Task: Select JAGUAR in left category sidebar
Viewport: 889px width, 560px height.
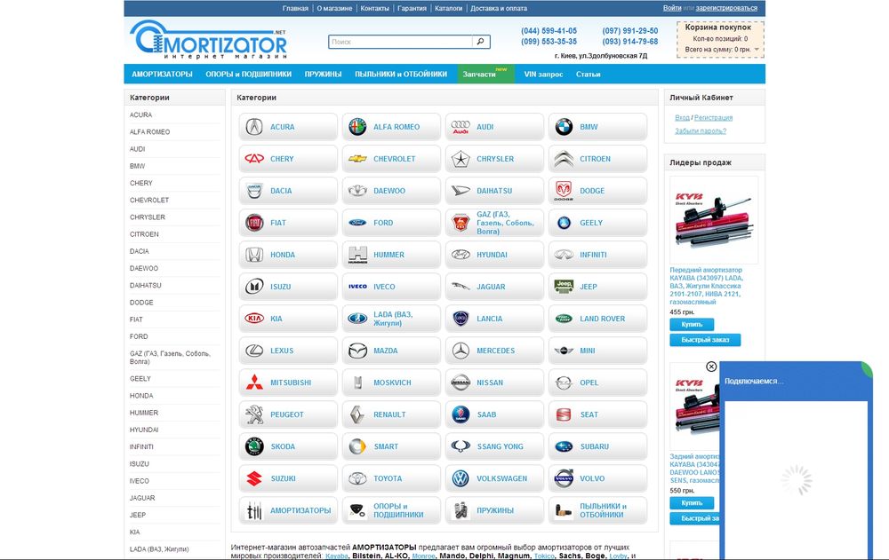Action: pos(141,498)
